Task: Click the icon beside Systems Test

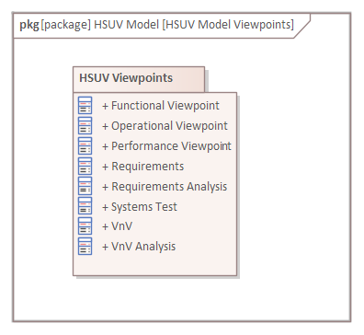Action: (85, 206)
